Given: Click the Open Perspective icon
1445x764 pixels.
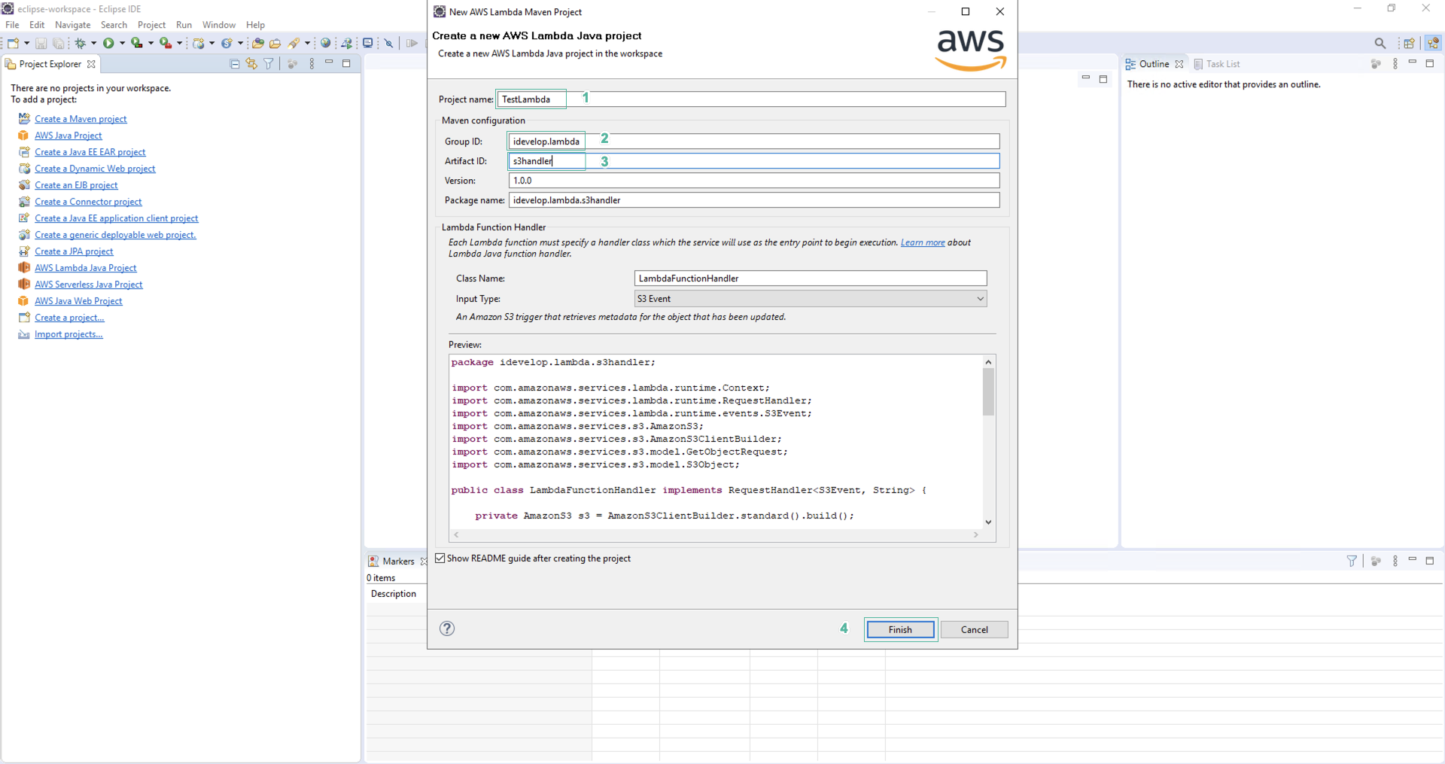Looking at the screenshot, I should click(x=1409, y=44).
